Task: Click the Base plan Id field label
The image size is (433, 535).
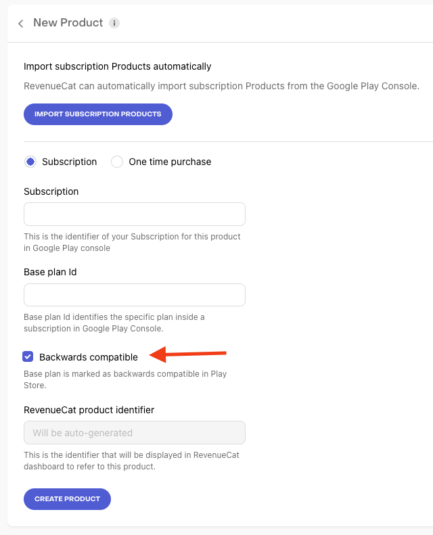Action: pos(51,273)
